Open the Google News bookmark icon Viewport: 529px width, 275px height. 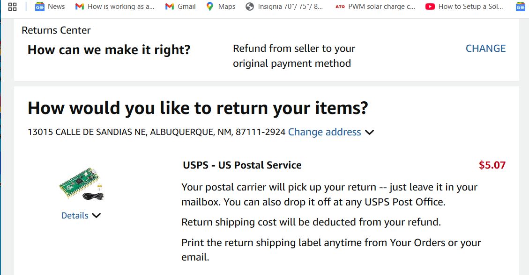pyautogui.click(x=40, y=7)
